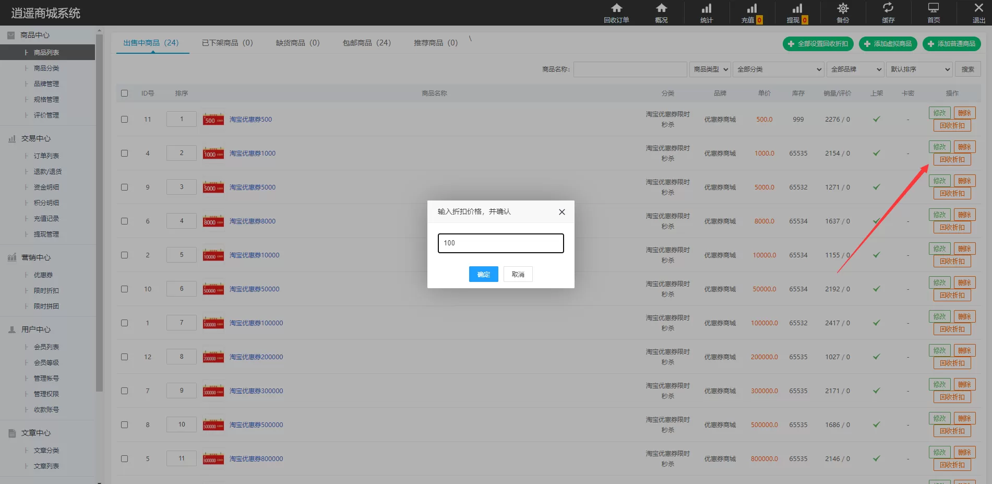992x484 pixels.
Task: Toggle the select-all checkbox in table header
Action: pyautogui.click(x=124, y=93)
